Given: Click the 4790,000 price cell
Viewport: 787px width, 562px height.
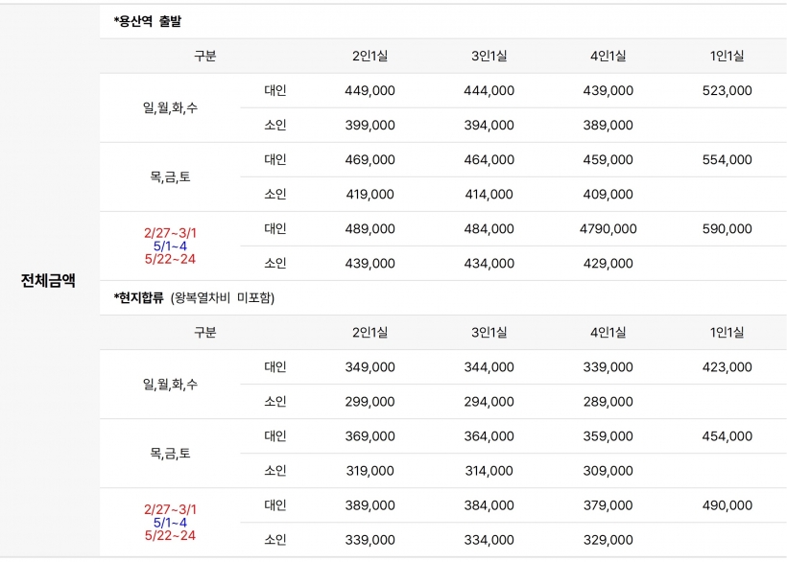Looking at the screenshot, I should (x=608, y=229).
